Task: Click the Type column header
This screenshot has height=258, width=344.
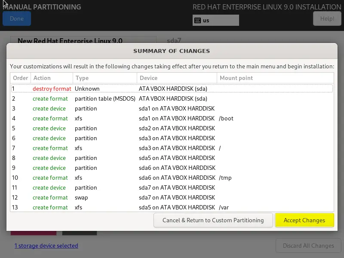Action: pyautogui.click(x=105, y=78)
